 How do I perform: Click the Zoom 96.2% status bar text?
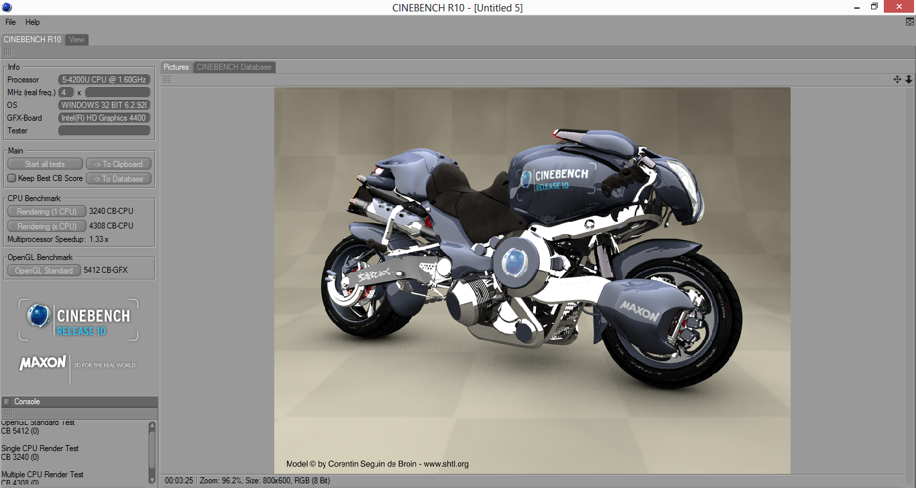220,481
